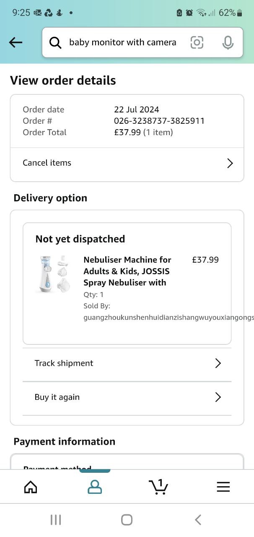Open the account profile tab
254x537 pixels.
[x=95, y=487]
